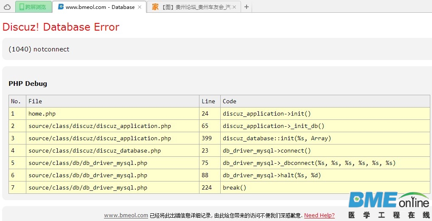The width and height of the screenshot is (432, 221).
Task: Select discuz_database::init(%s, Array) code cell
Action: pyautogui.click(x=325, y=138)
